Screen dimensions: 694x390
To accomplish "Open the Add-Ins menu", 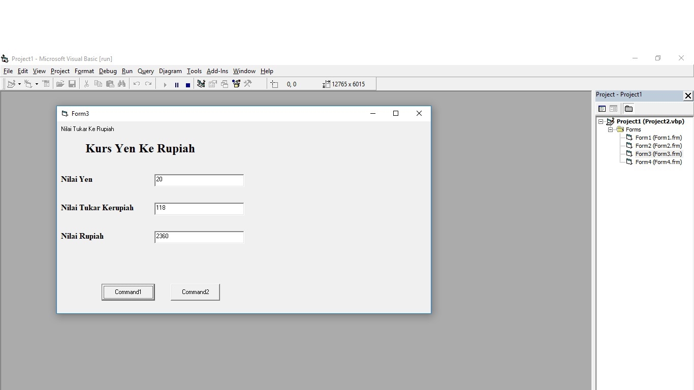I will (x=217, y=71).
